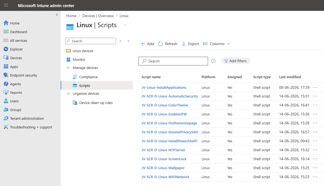Open script JV-SCR-D-Linux-NTPServer
324x186 pixels.
[x=163, y=150]
